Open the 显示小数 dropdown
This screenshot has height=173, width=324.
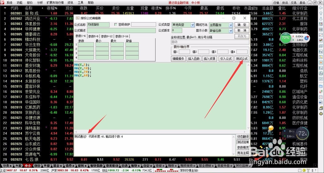tap(231, 31)
